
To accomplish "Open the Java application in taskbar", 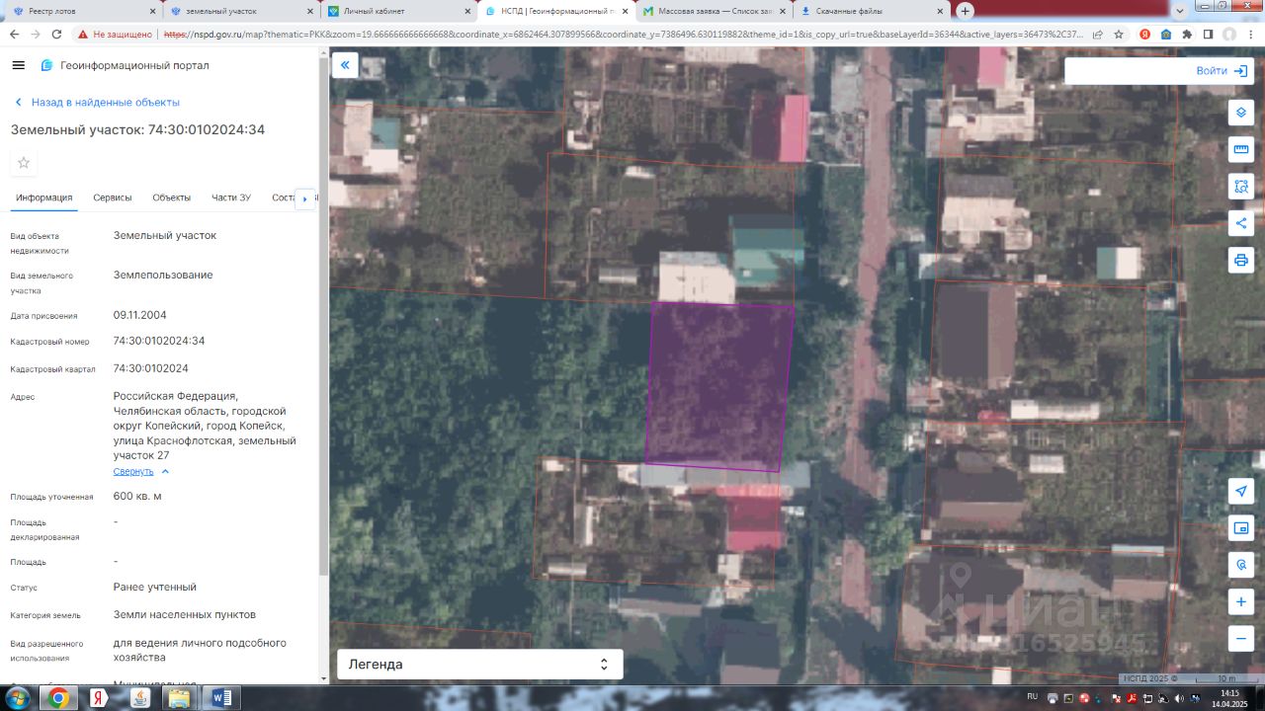I will pyautogui.click(x=139, y=698).
